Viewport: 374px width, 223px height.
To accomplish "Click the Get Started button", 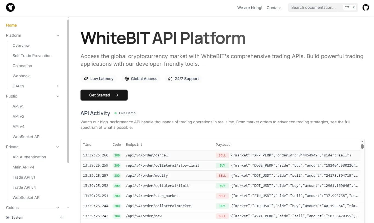I will click(x=104, y=95).
